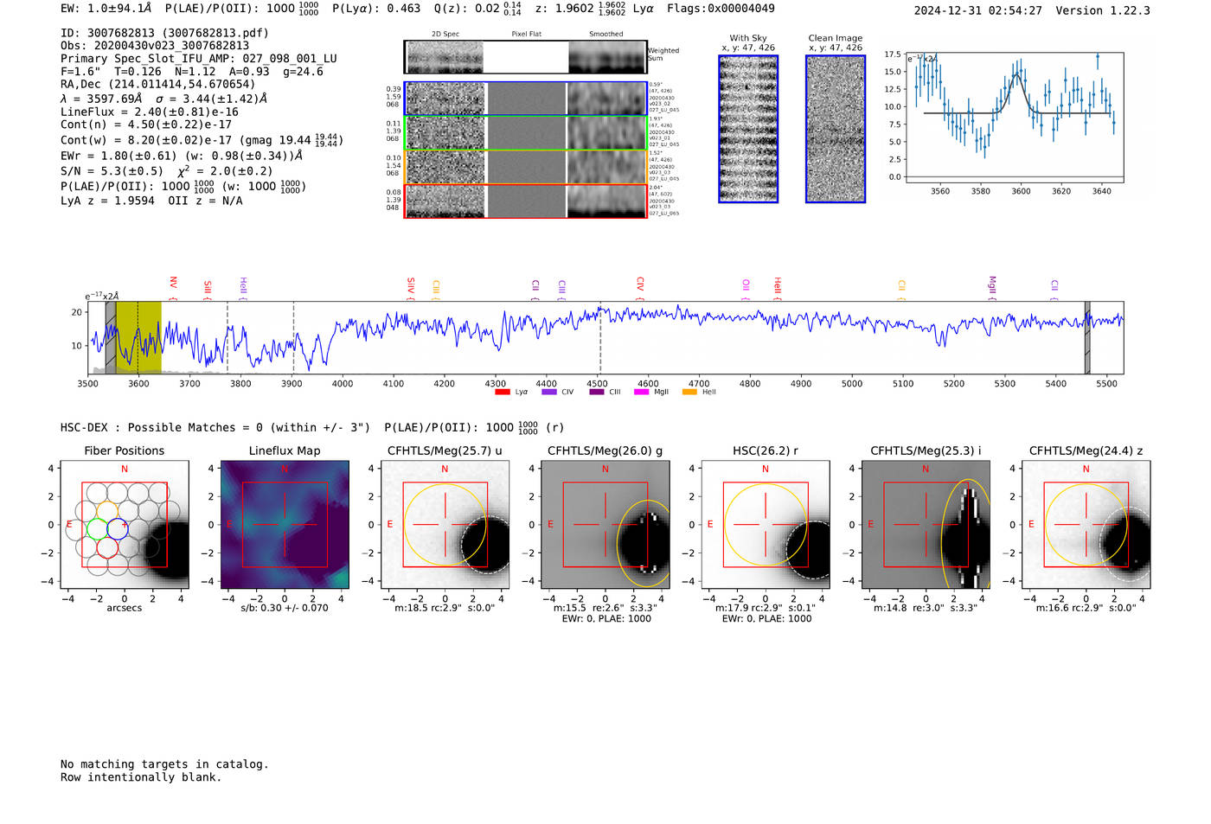Click the yellow highlighted region in spectrum
This screenshot has width=1211, height=824.
[x=138, y=337]
